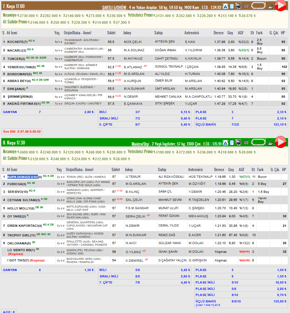Print race 7 results with printer icon
This screenshot has width=290, height=313.
pos(270,7)
